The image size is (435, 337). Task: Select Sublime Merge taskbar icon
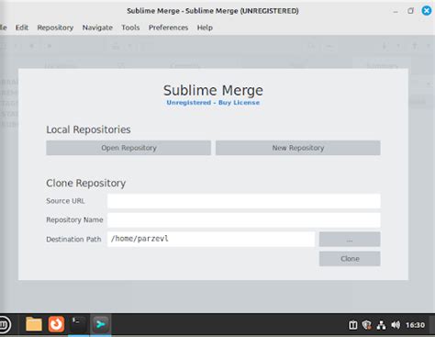coord(101,324)
